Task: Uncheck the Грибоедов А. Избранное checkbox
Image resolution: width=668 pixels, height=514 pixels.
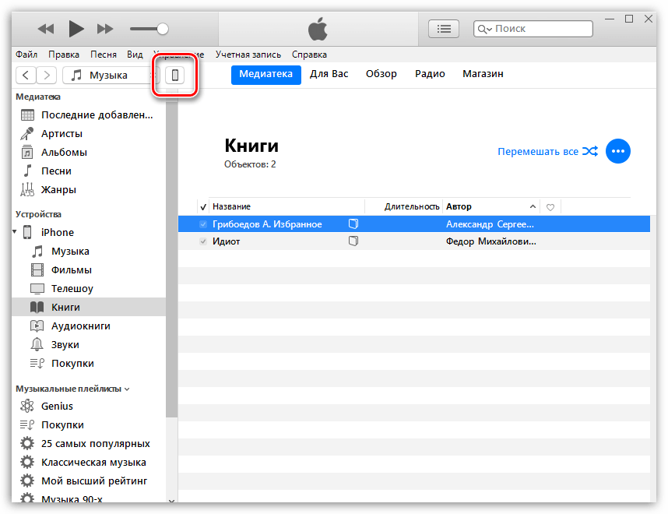Action: click(x=203, y=224)
